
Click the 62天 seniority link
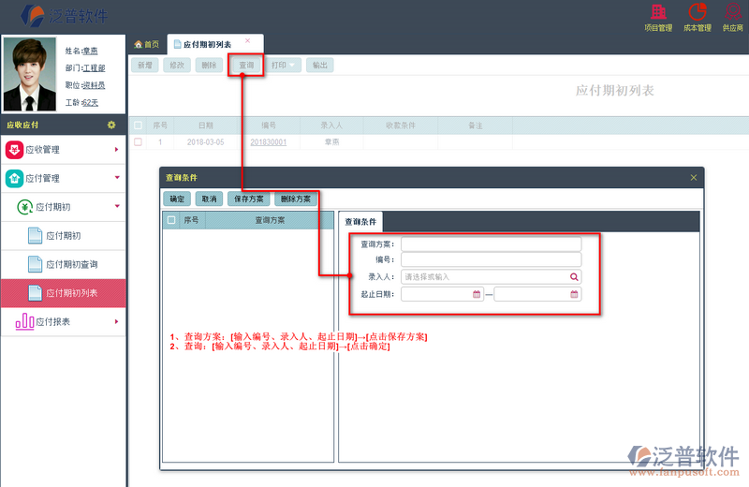point(90,103)
